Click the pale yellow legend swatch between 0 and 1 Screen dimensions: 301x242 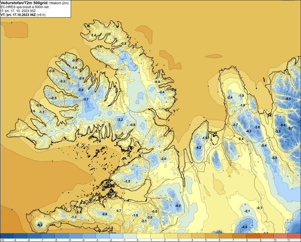point(144,236)
